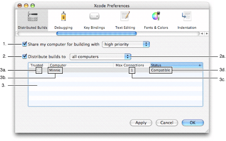Open the Fonts & Colors wheel icon
The width and height of the screenshot is (226, 141).
[156, 16]
